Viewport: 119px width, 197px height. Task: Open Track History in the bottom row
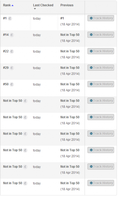[101, 183]
